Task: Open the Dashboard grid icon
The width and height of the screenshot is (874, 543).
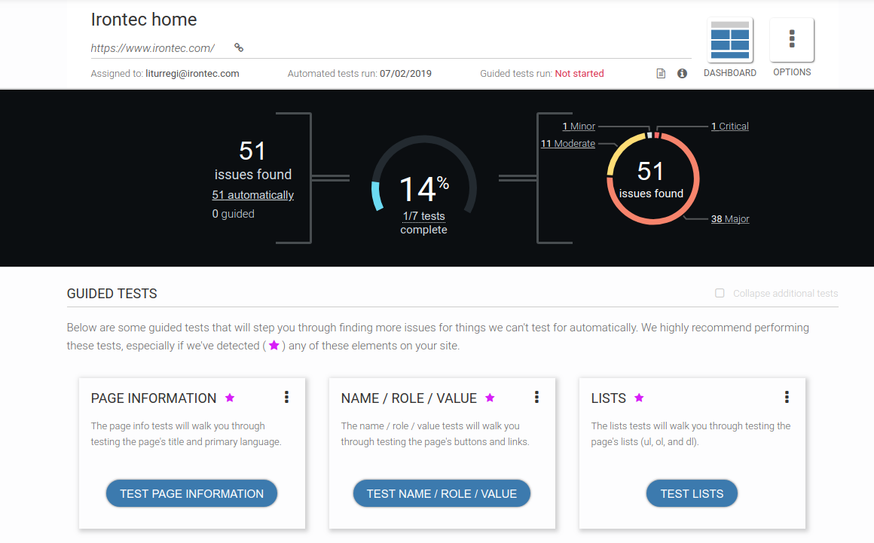Action: [729, 40]
